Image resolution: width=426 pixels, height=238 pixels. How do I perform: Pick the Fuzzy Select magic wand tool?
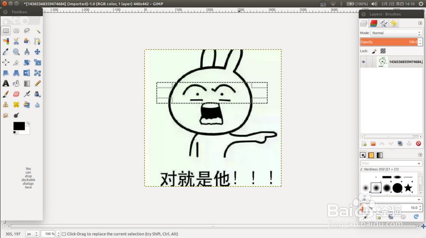pos(38,31)
